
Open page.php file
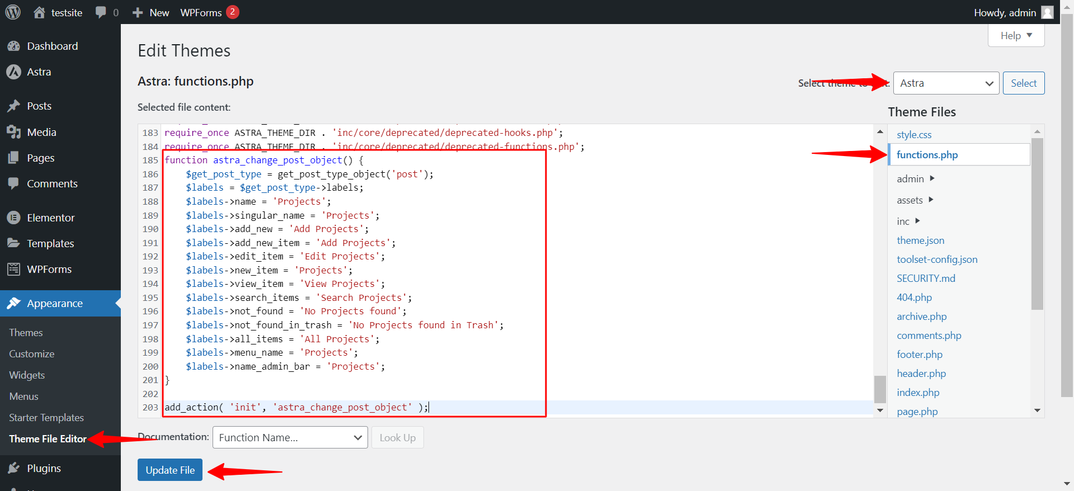(917, 412)
